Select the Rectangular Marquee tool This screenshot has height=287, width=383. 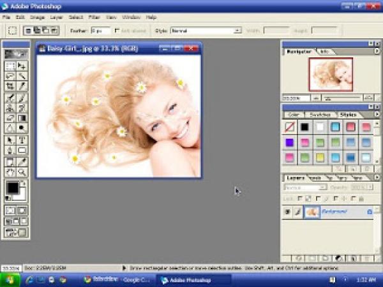pos(10,66)
